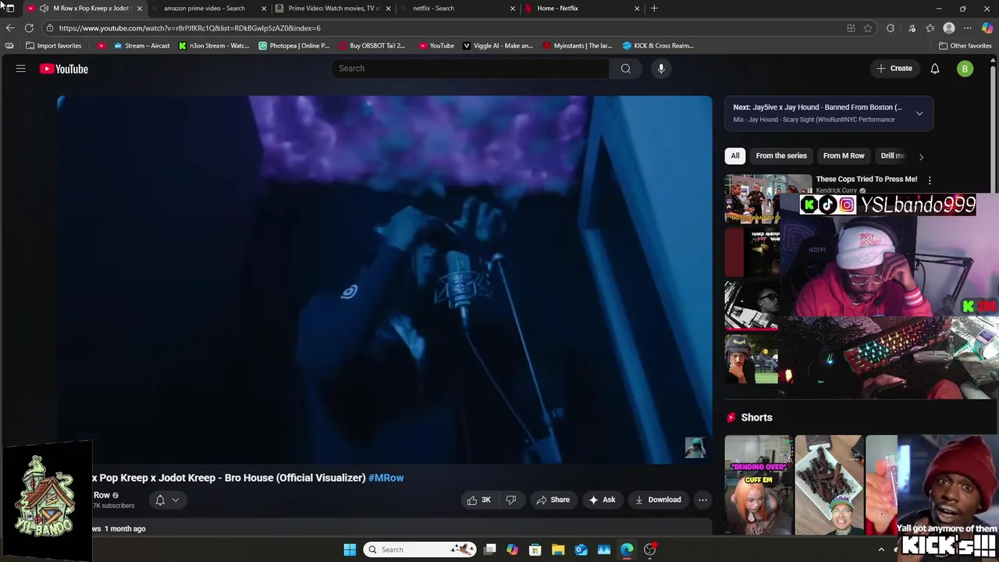This screenshot has width=999, height=562.
Task: Show more filter chips with right arrow
Action: coord(921,156)
